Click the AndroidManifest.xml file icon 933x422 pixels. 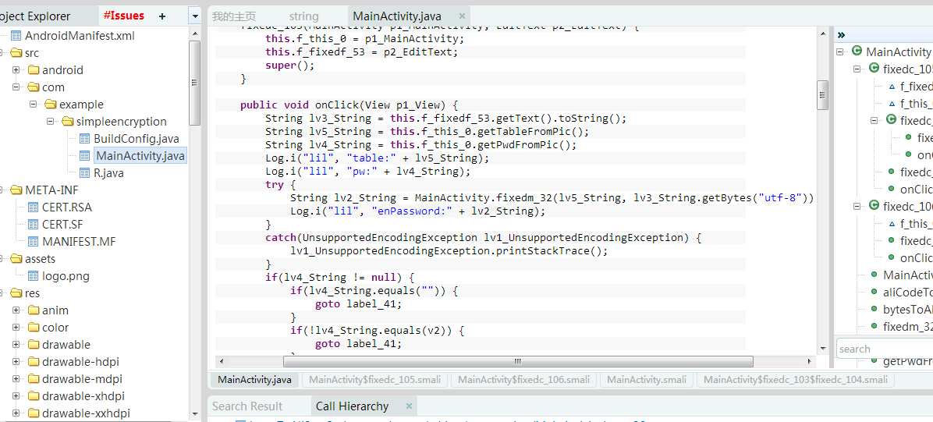click(x=16, y=36)
